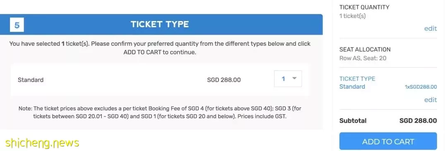
Task: Select the TICKET TYPE header bar
Action: (161, 24)
